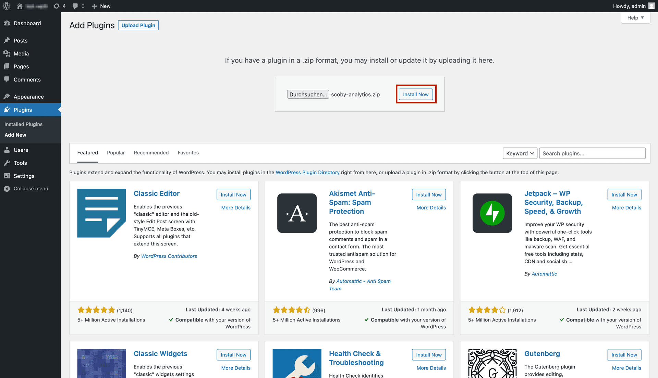This screenshot has width=658, height=378.
Task: Open the Keyword search type dropdown
Action: (520, 153)
